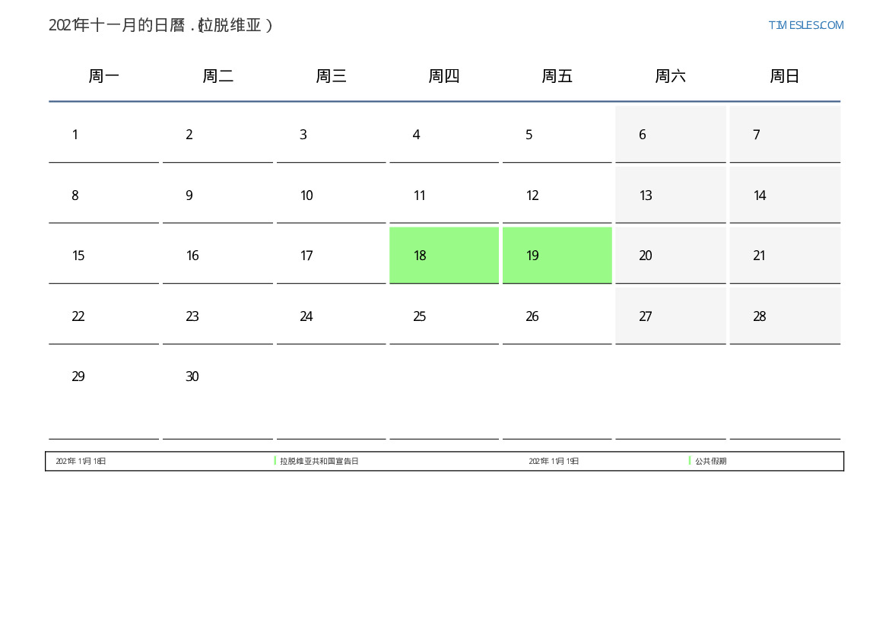Click the green marker beside 公共假期
This screenshot has height=629, width=889.
coord(690,461)
